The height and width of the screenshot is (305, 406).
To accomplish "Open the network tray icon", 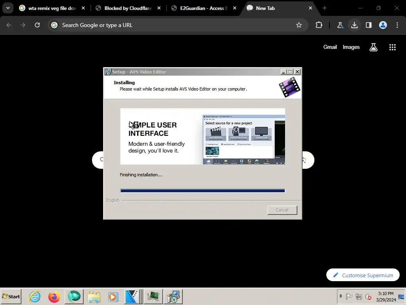I will (x=358, y=296).
